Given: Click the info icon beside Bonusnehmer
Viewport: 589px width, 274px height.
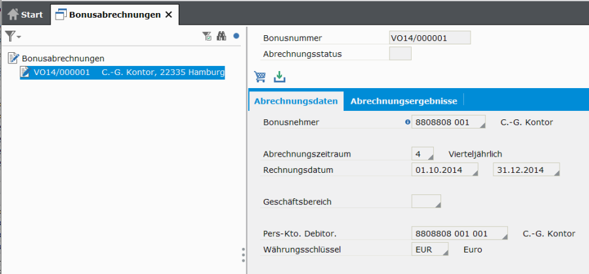Looking at the screenshot, I should [408, 122].
